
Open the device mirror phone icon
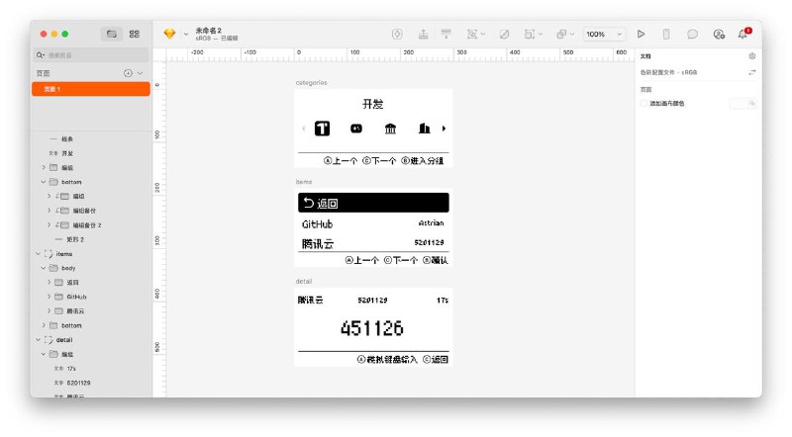point(666,34)
